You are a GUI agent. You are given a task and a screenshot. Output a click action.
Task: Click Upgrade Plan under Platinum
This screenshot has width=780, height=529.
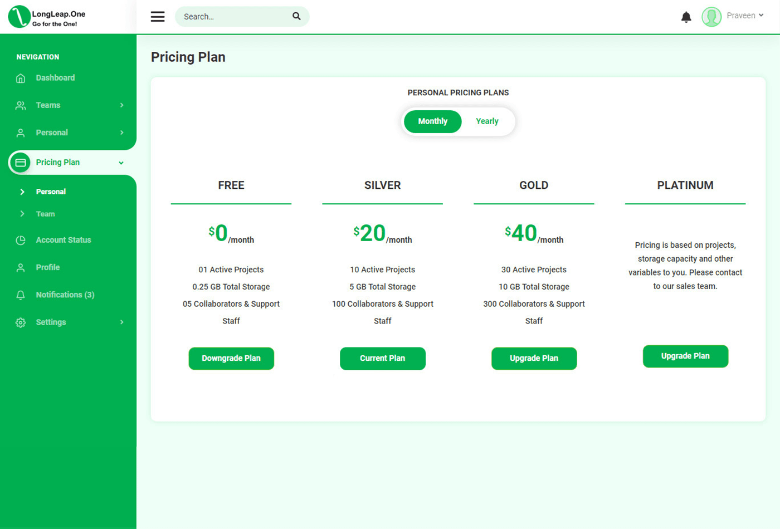click(685, 356)
